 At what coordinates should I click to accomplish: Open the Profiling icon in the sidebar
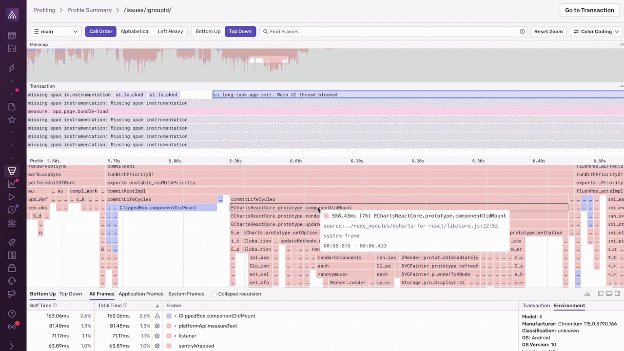click(12, 171)
